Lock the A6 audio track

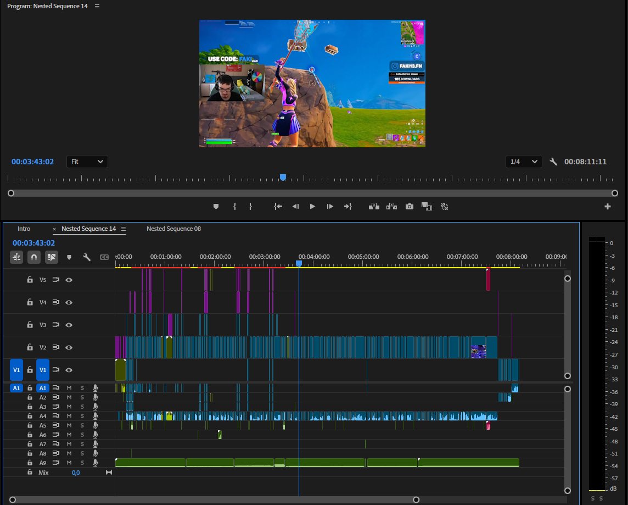(x=30, y=435)
